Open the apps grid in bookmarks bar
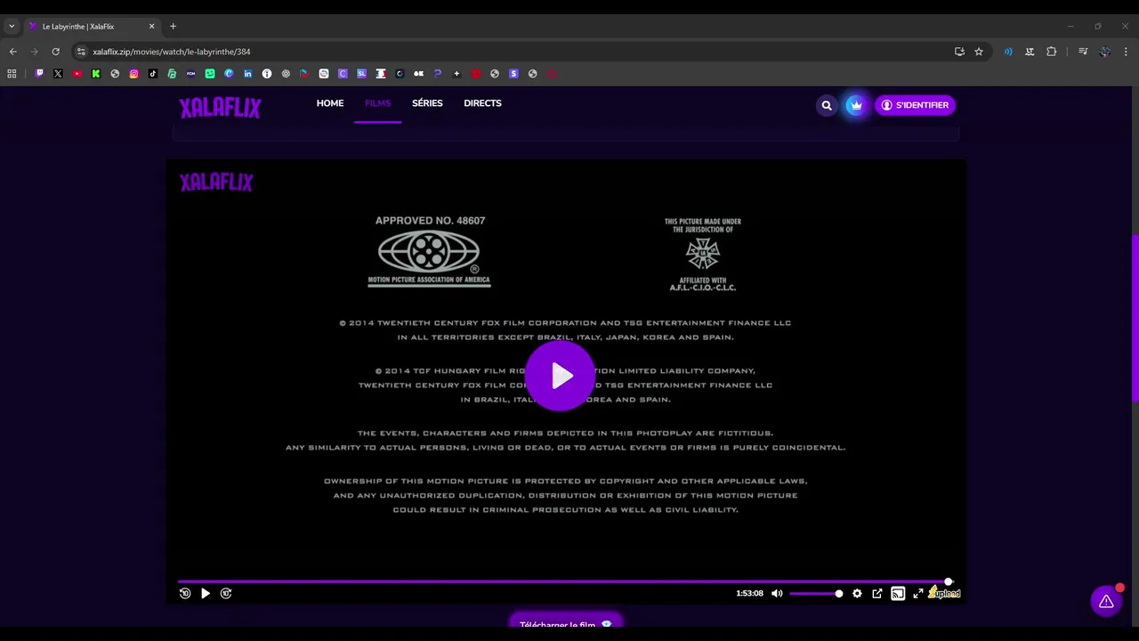The image size is (1139, 641). (12, 74)
